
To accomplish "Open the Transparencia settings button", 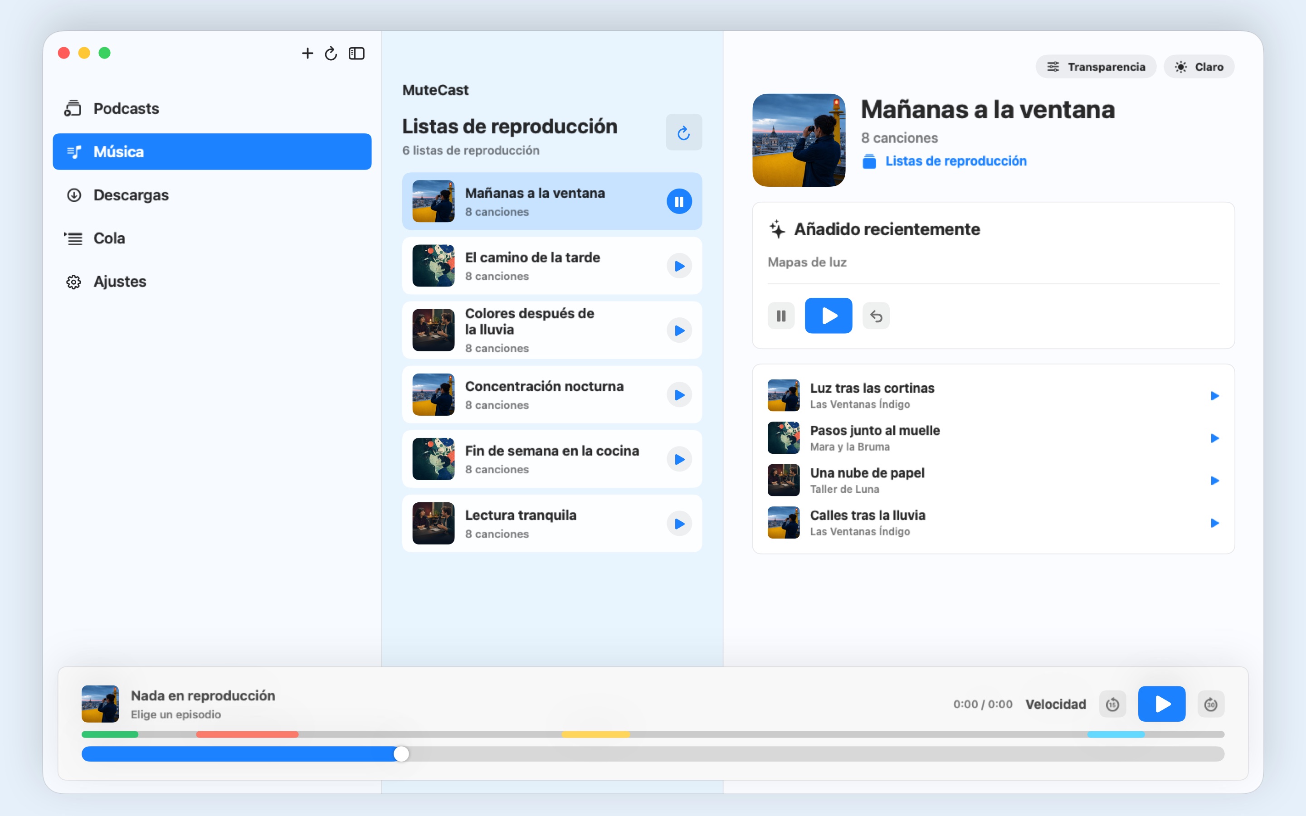I will (x=1096, y=66).
